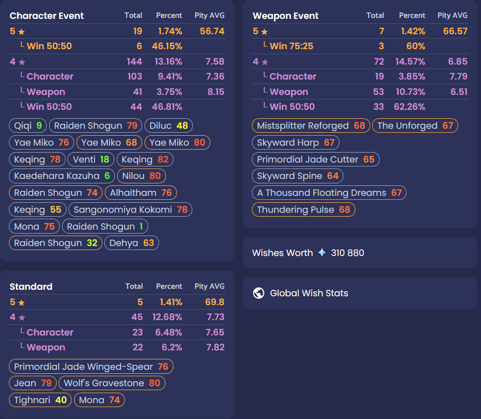Click the Sangonomiya Kokomi 78 tag
481x419 pixels.
[130, 210]
